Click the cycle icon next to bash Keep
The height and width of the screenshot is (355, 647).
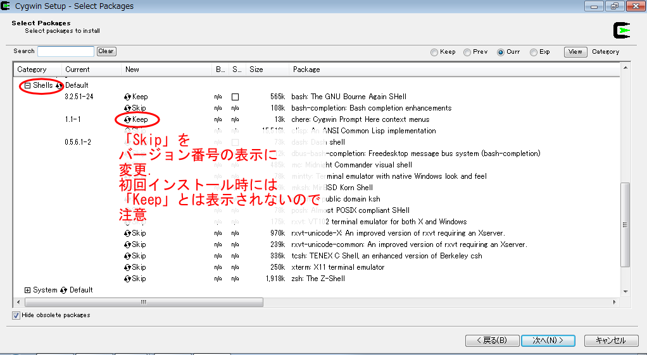[x=127, y=97]
